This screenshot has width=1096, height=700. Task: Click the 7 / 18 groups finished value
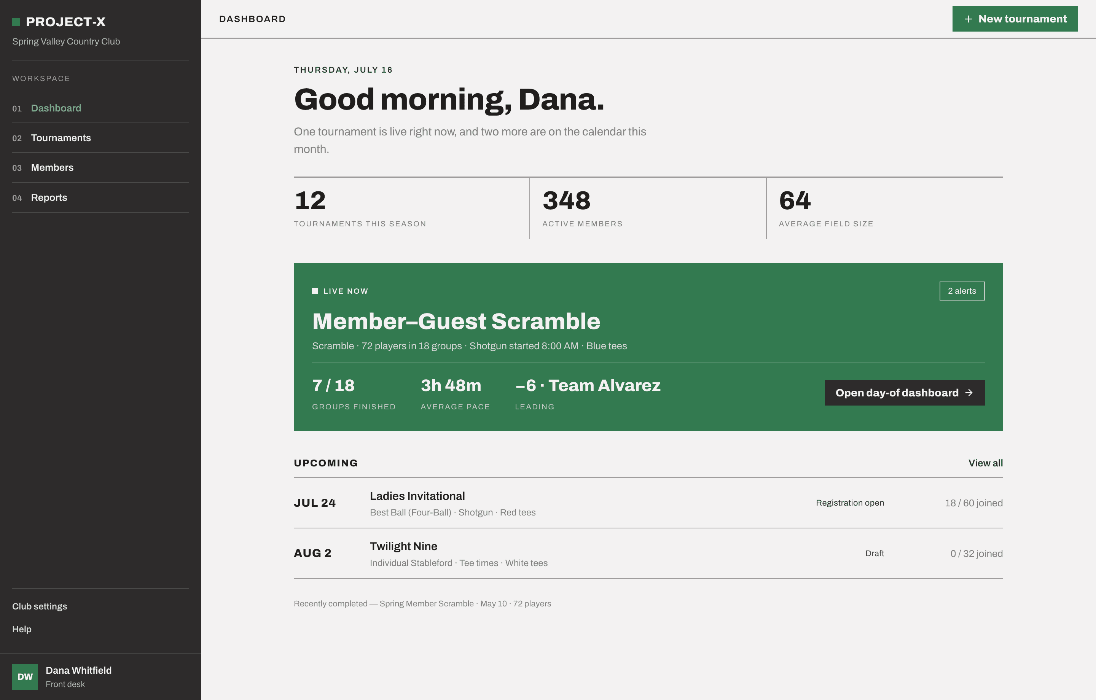[333, 385]
